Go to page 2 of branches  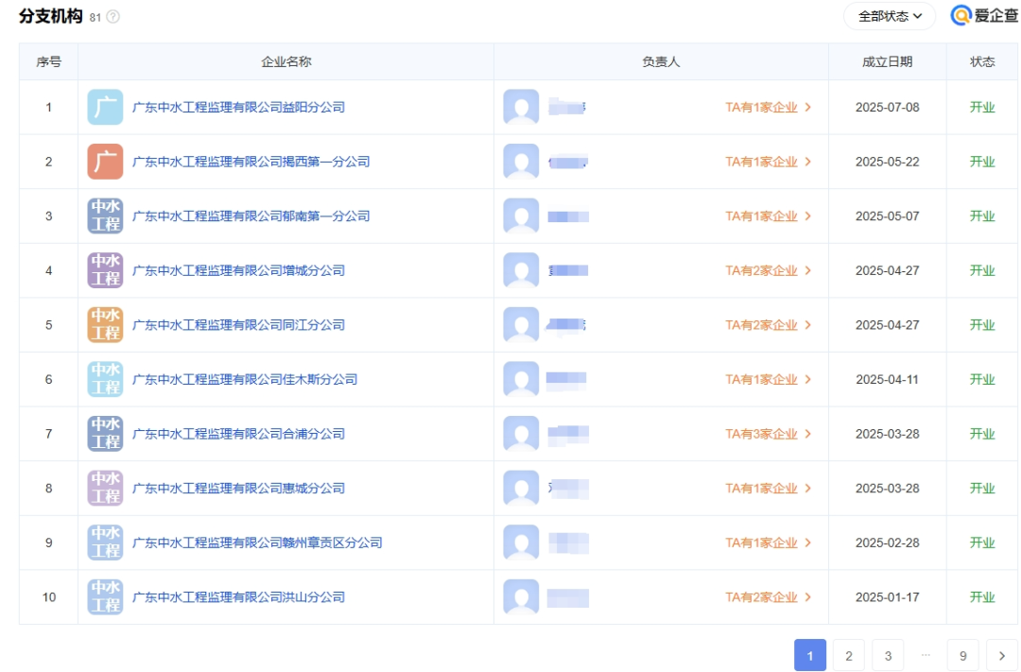[x=848, y=655]
